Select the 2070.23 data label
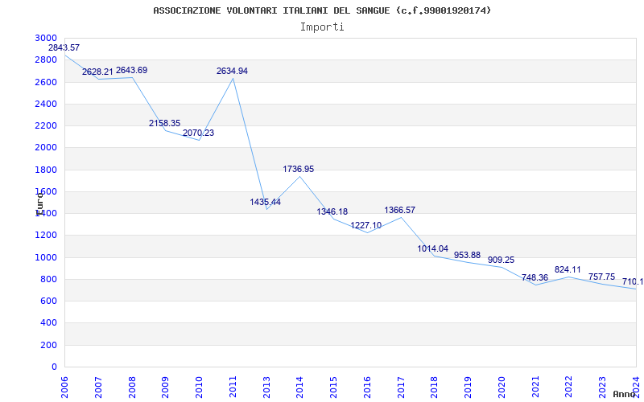This screenshot has height=402, width=644. click(198, 133)
